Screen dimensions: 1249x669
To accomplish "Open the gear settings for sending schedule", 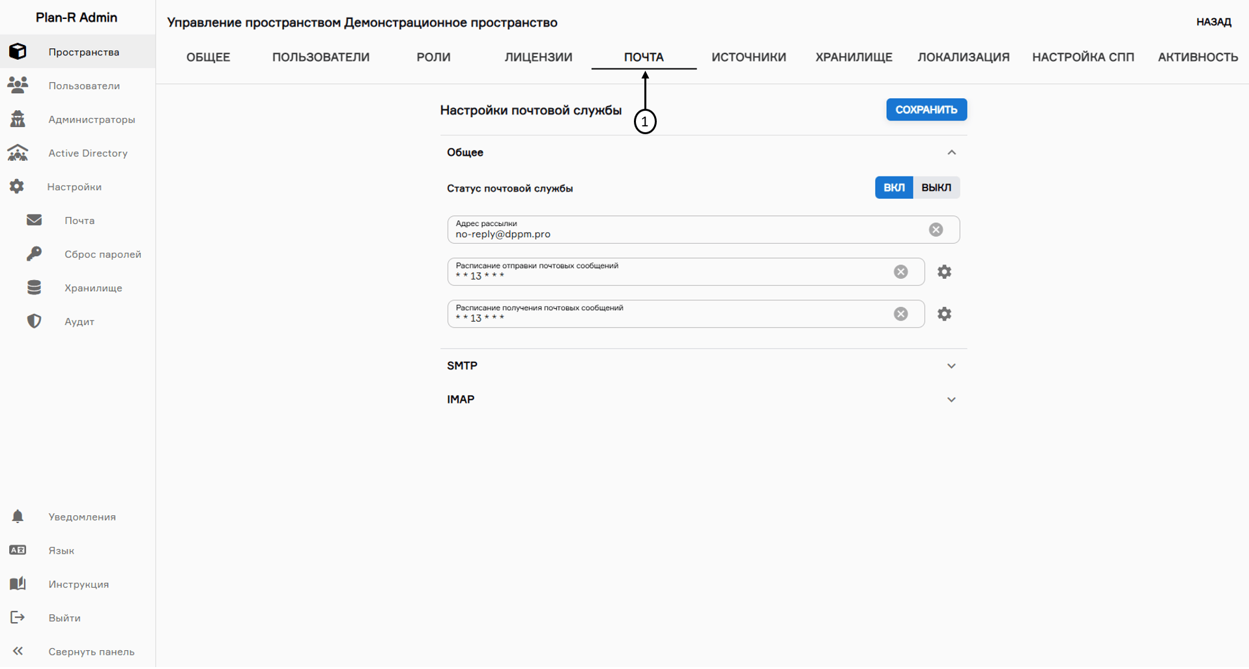I will (x=944, y=272).
